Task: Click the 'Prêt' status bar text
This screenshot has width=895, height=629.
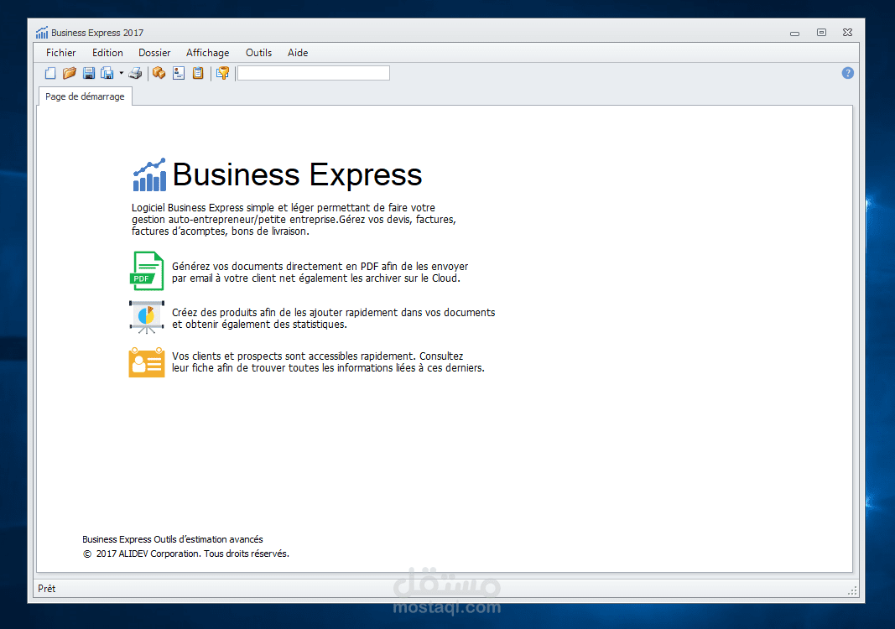Action: point(47,589)
